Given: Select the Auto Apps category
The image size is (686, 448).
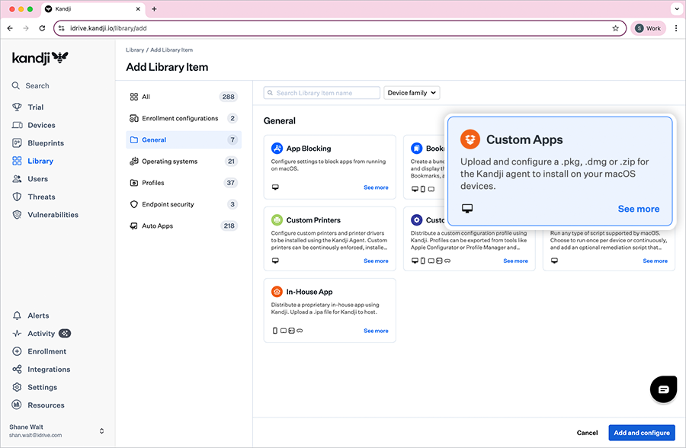Looking at the screenshot, I should coord(157,226).
